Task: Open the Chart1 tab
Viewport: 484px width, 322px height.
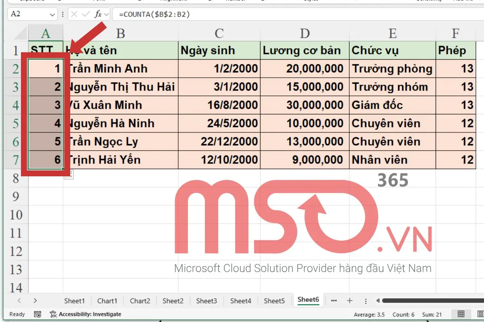Action: [x=107, y=300]
